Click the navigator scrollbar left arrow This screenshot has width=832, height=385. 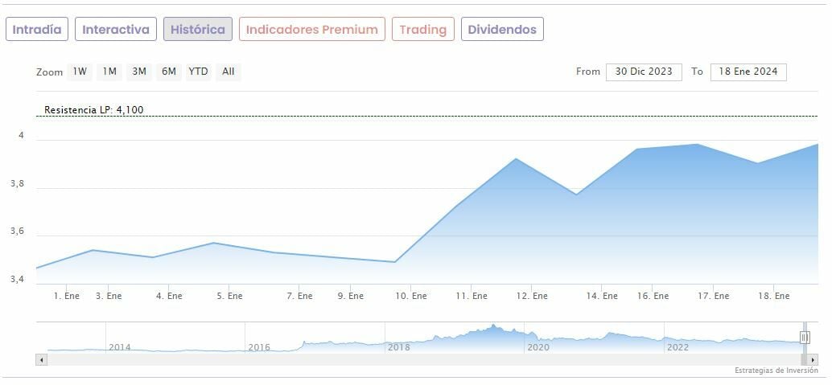tap(42, 360)
